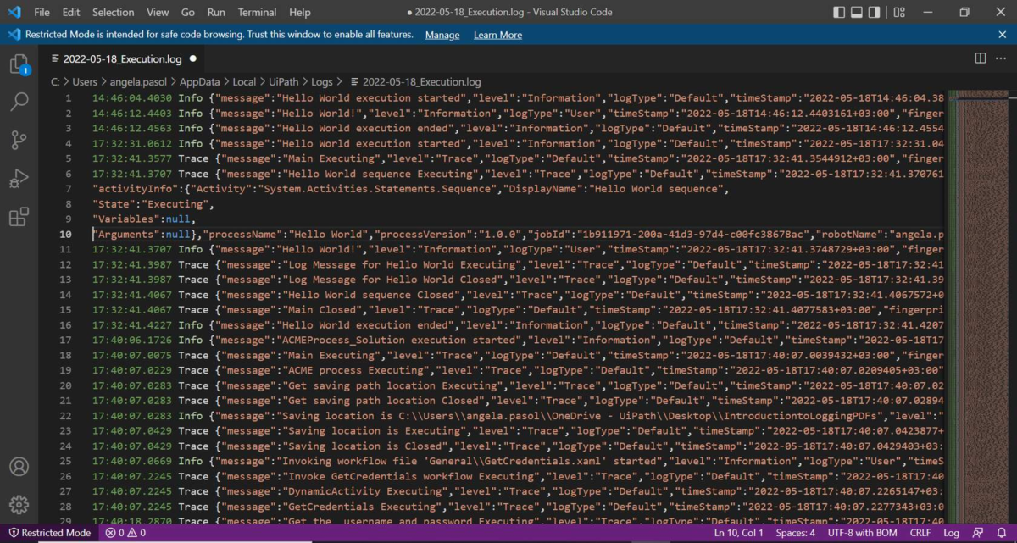
Task: Toggle the secondary side bar layout button
Action: click(x=875, y=13)
